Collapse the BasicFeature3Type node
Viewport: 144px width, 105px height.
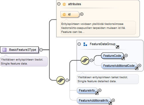[41, 50]
